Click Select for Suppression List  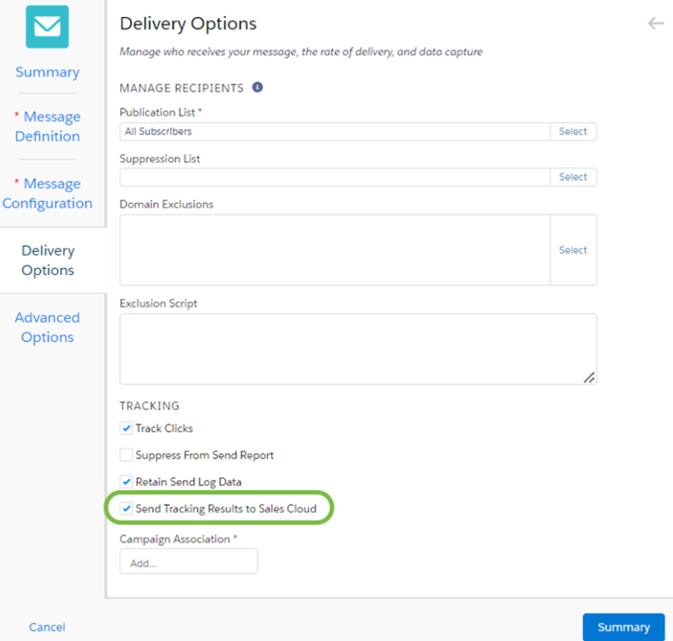click(x=573, y=177)
